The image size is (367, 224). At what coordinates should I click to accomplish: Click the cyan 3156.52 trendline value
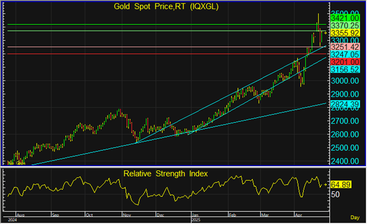[345, 70]
